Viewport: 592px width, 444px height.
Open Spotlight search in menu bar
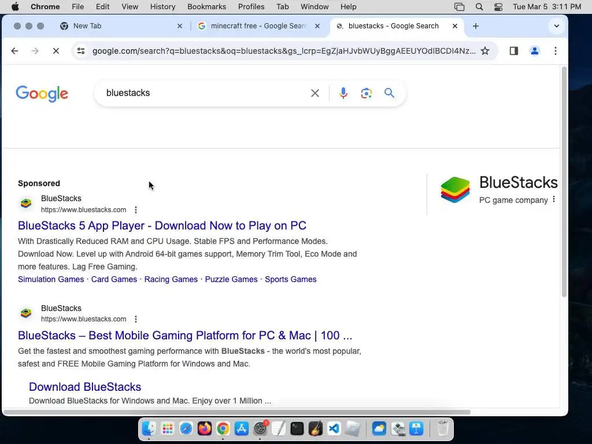coord(479,7)
